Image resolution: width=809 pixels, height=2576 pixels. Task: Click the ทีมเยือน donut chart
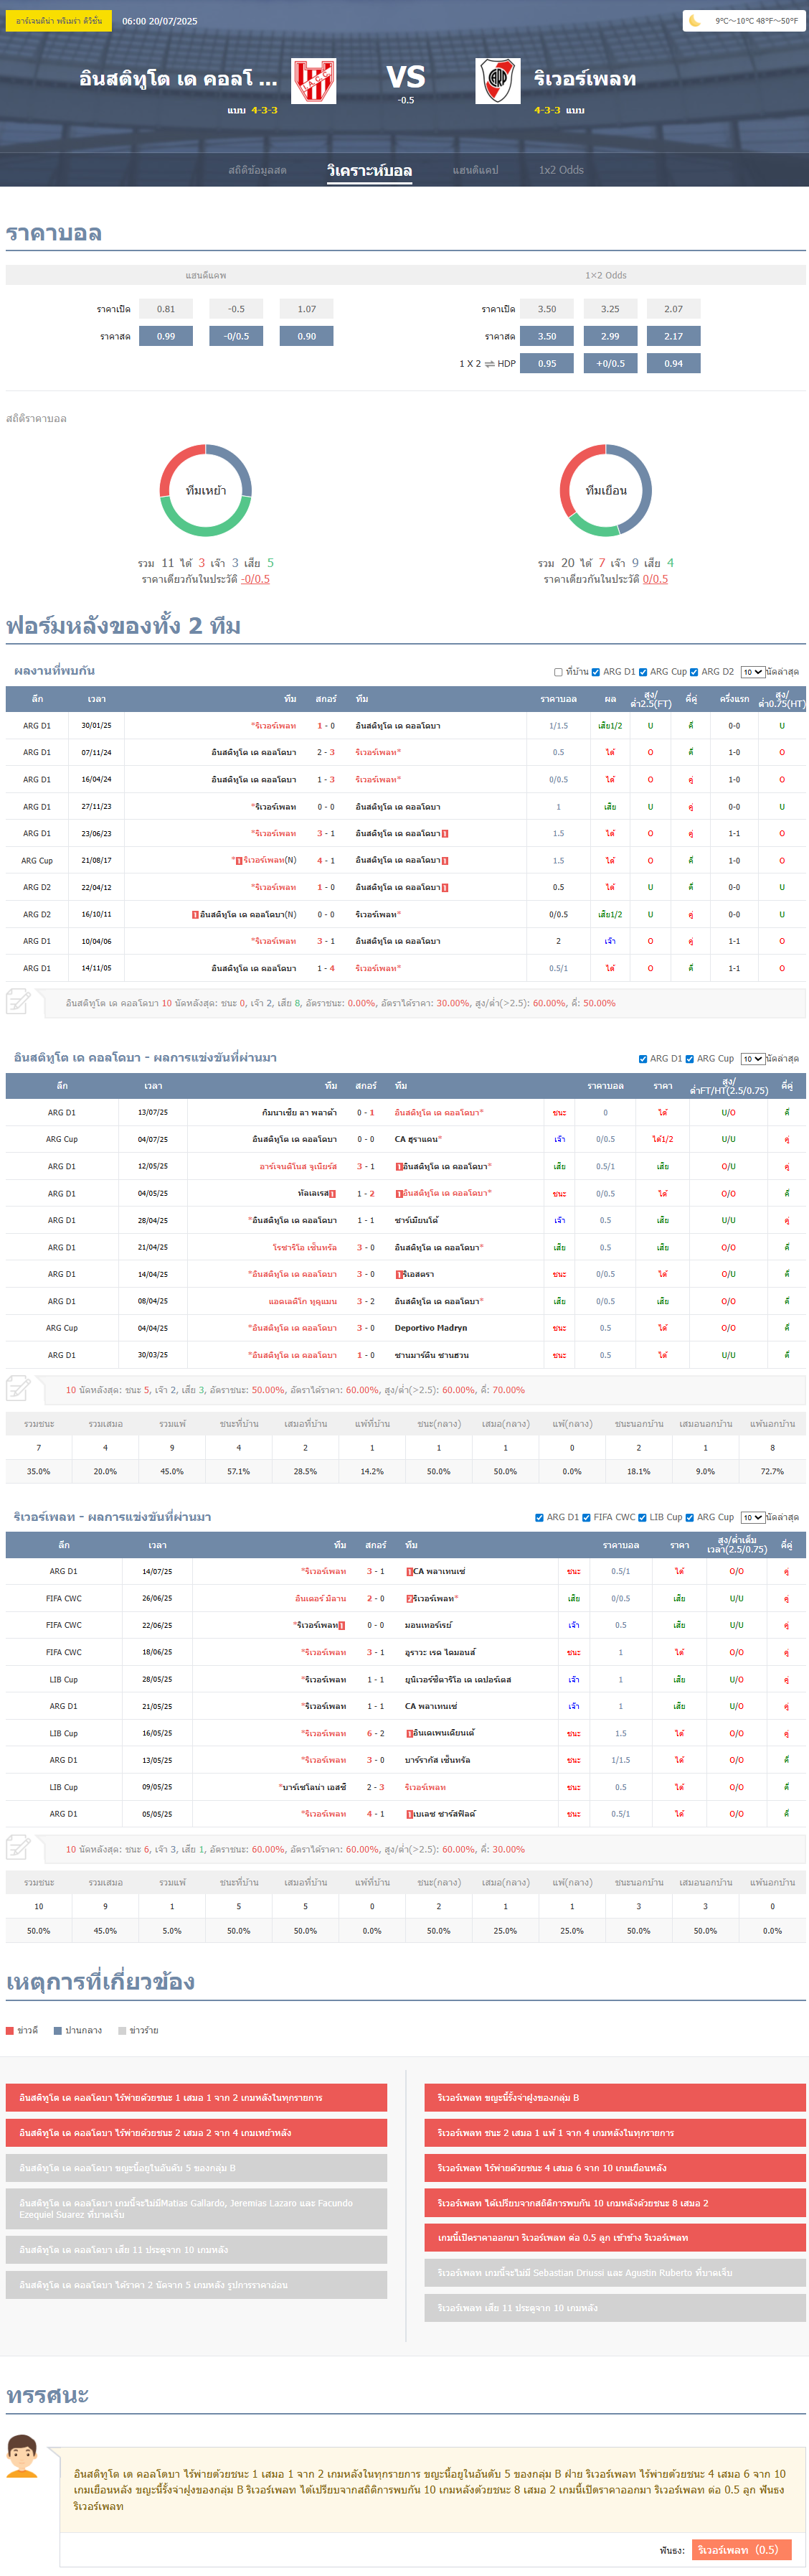pyautogui.click(x=605, y=490)
